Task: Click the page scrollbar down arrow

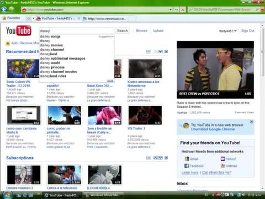Action: tap(263, 188)
